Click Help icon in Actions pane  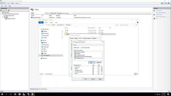pos(154,19)
